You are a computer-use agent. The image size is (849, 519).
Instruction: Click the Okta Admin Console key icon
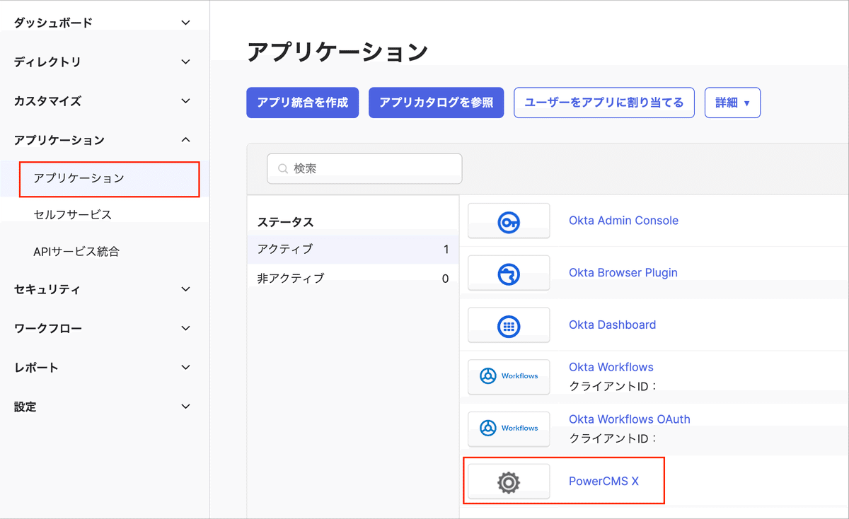click(509, 223)
